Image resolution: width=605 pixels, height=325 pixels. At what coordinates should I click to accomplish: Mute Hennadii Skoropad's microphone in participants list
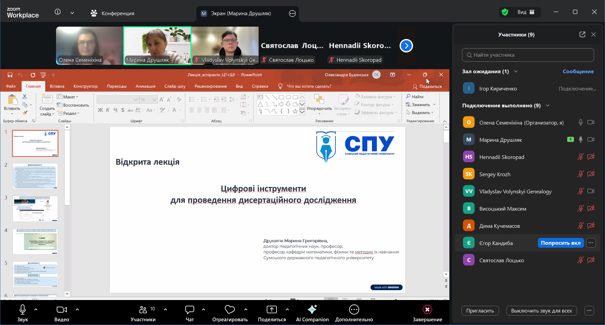[x=580, y=157]
